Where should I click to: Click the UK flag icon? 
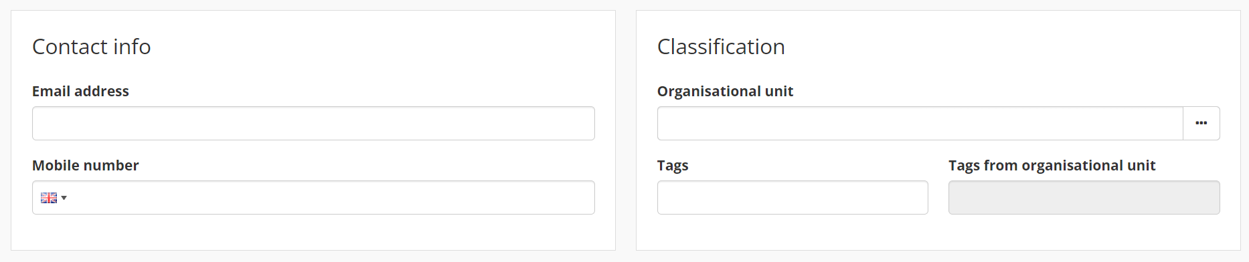[x=49, y=198]
